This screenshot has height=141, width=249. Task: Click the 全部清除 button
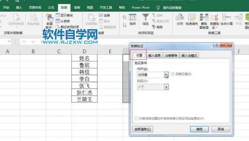tap(143, 129)
